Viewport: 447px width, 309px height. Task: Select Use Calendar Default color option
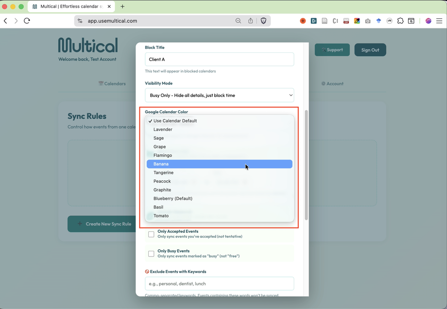pos(219,121)
